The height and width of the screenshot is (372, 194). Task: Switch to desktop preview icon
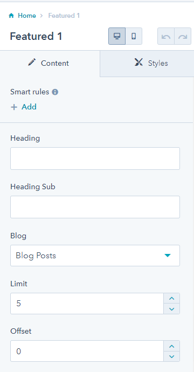point(117,36)
